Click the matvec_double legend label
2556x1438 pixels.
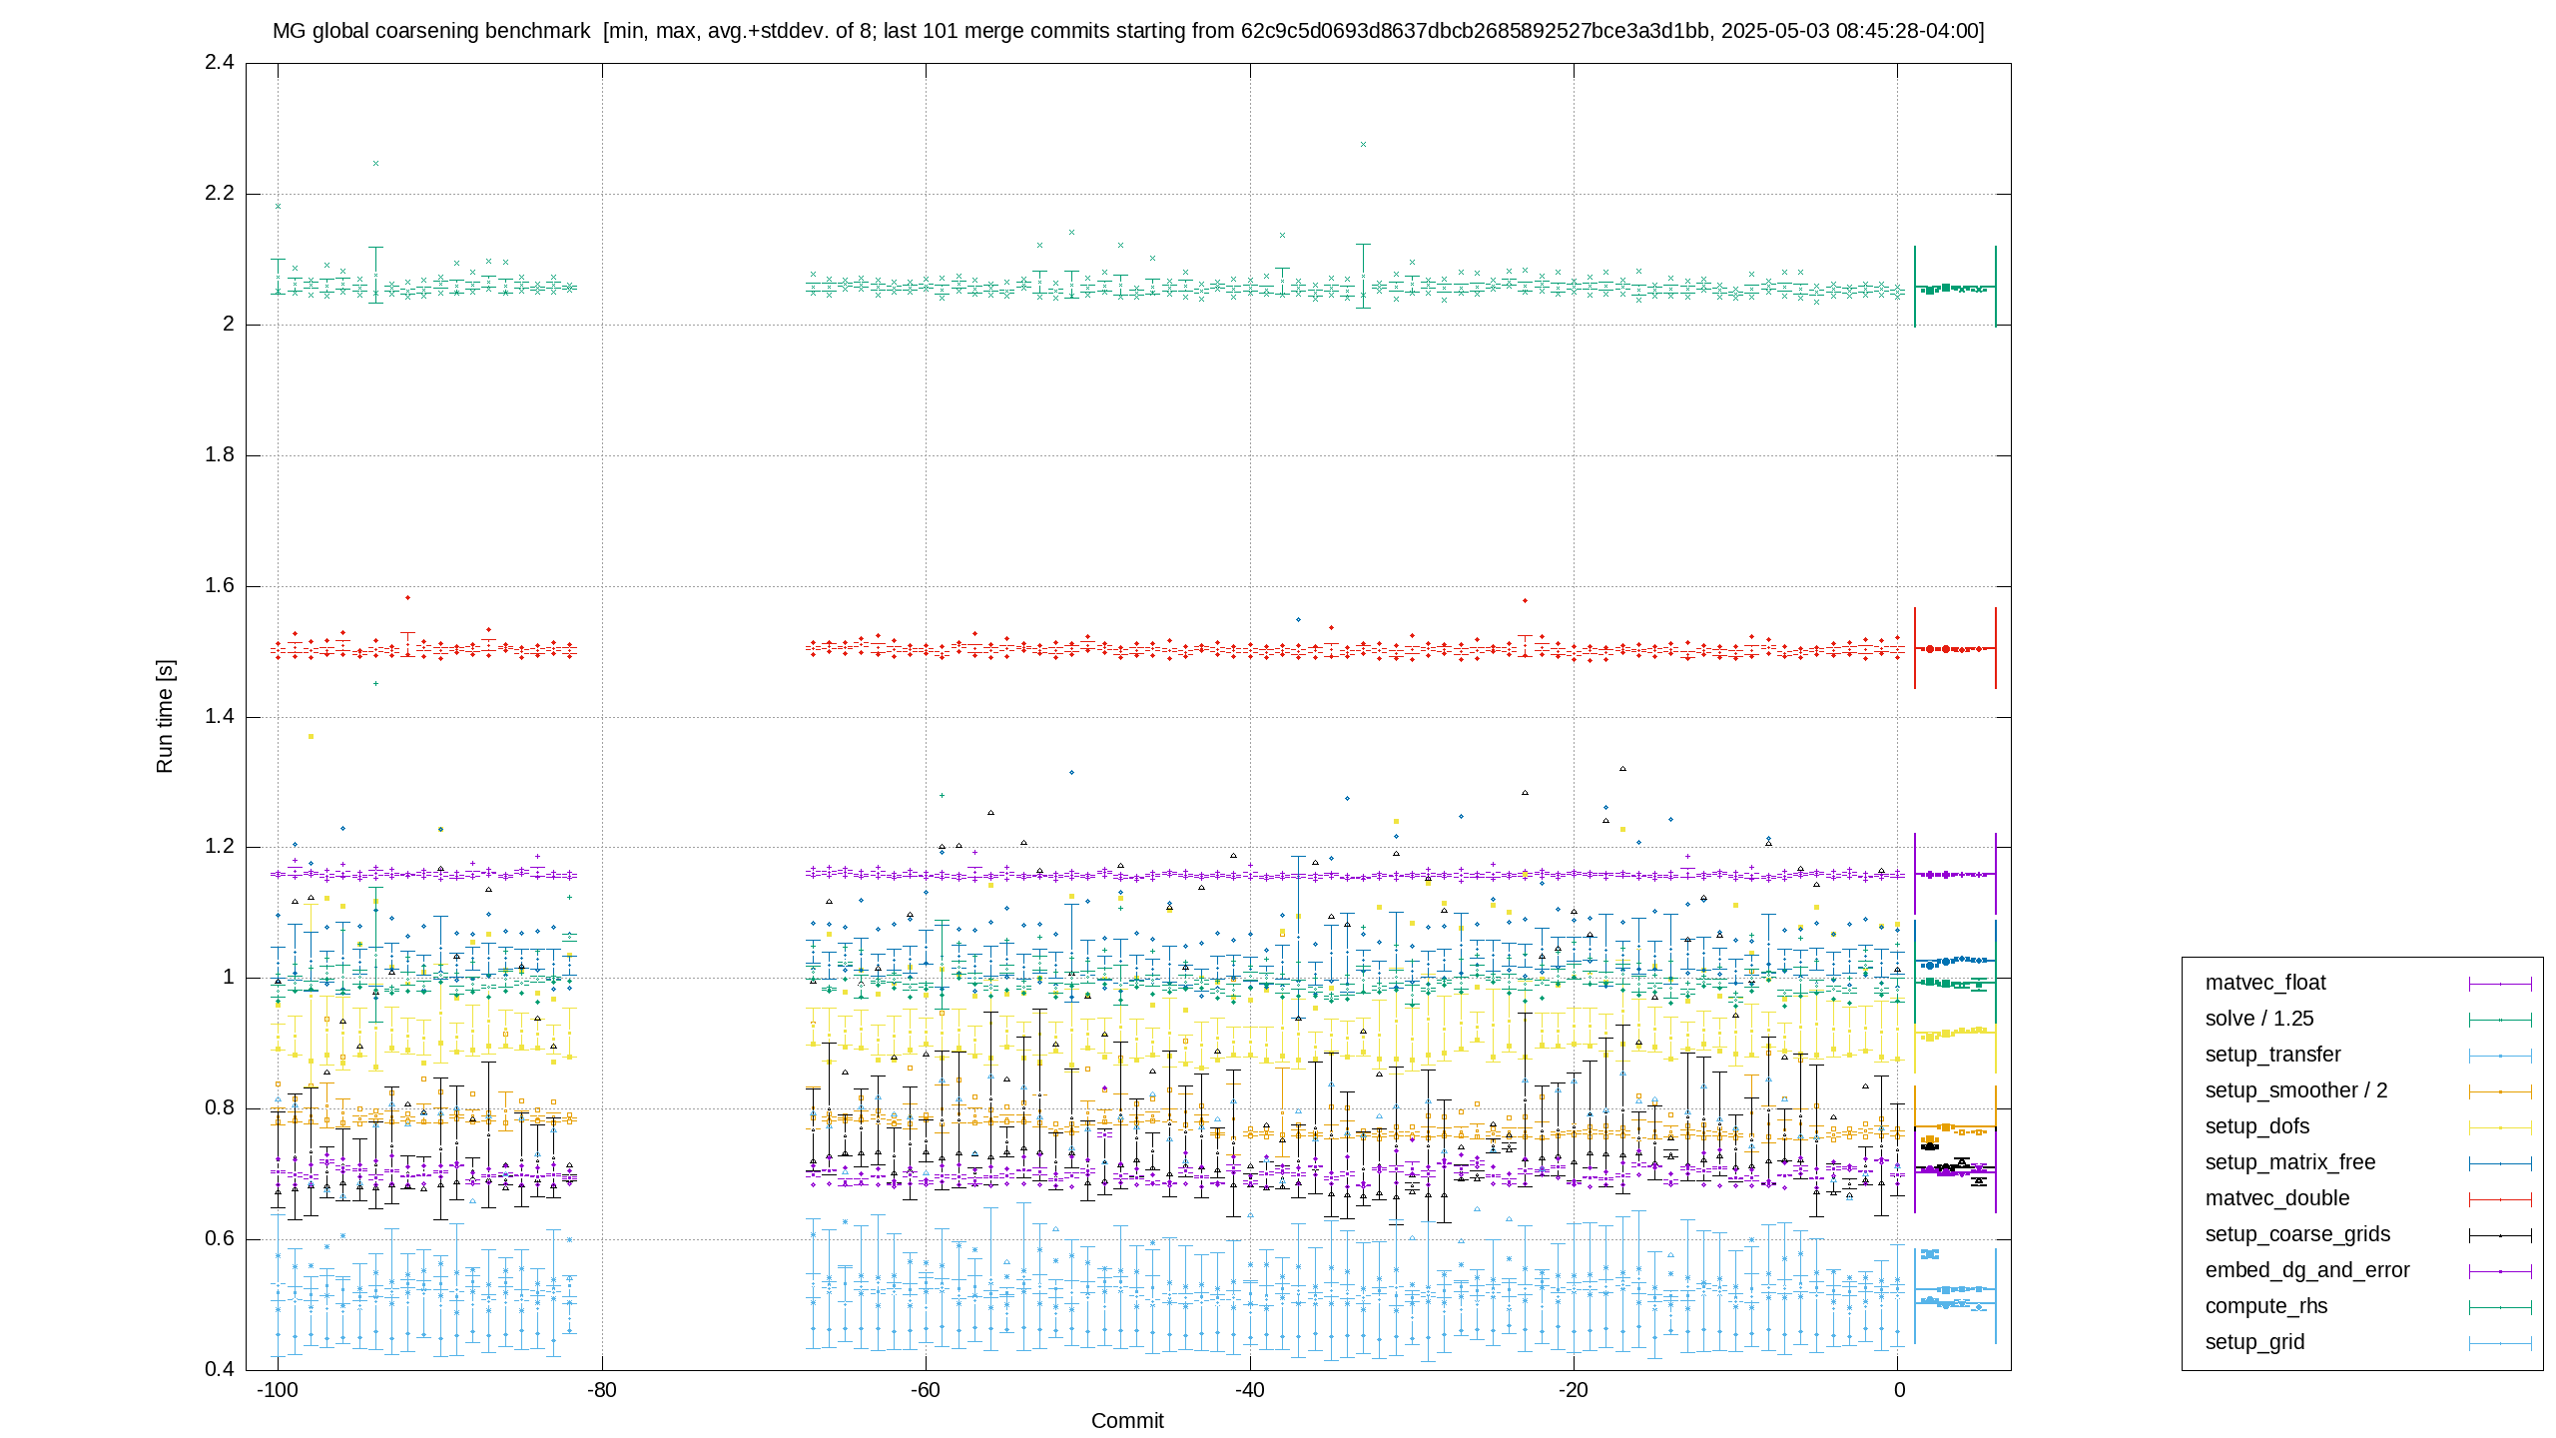(x=2277, y=1198)
